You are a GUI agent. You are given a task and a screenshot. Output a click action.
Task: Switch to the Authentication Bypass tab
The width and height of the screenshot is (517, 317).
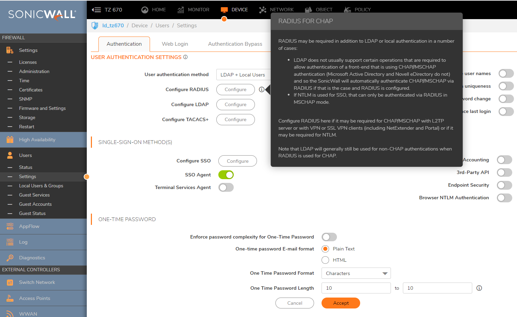(x=235, y=44)
